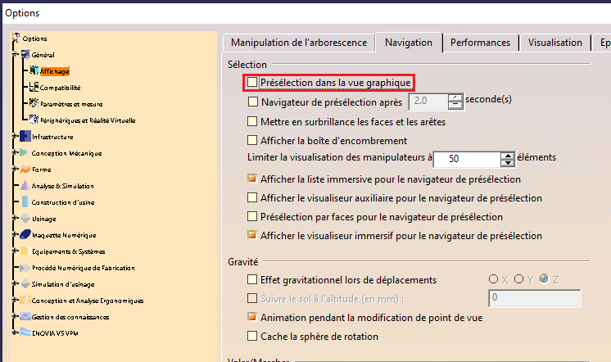
Task: Select the Compatibilité icon in tree
Action: pyautogui.click(x=33, y=87)
